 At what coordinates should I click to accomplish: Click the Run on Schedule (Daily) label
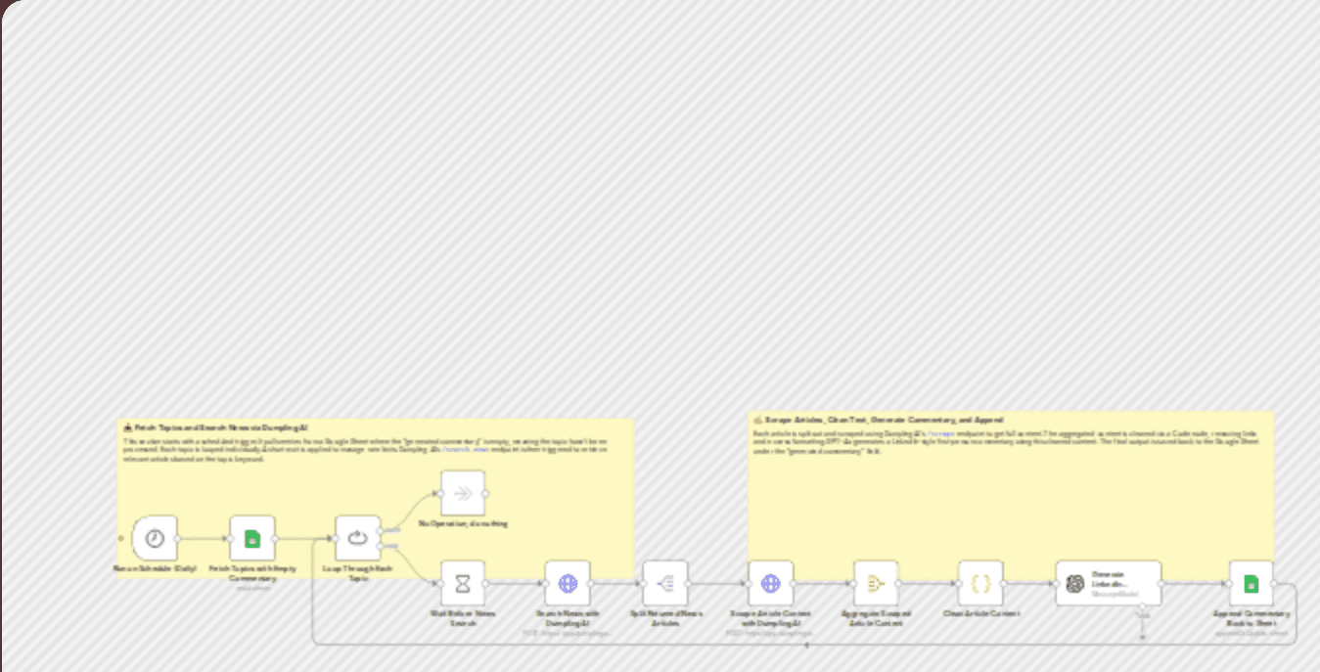coord(155,568)
